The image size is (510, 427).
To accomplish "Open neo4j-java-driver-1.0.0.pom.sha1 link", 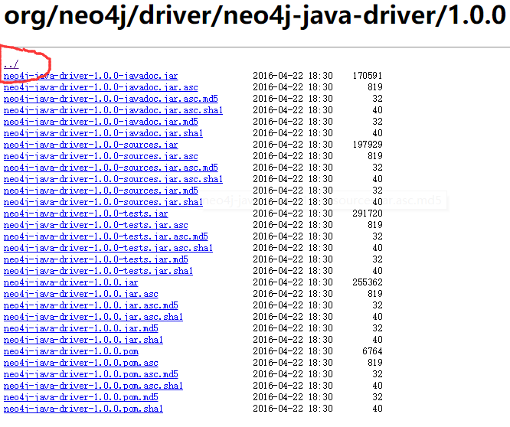I will coord(83,409).
